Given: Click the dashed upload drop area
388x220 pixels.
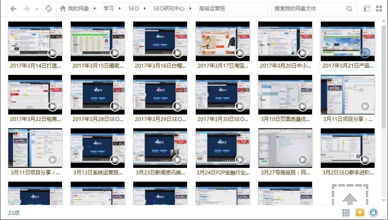Looking at the screenshot, I should click(350, 196).
